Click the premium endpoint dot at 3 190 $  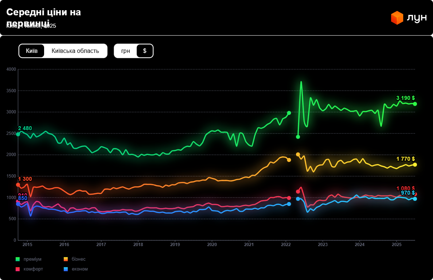click(x=415, y=104)
